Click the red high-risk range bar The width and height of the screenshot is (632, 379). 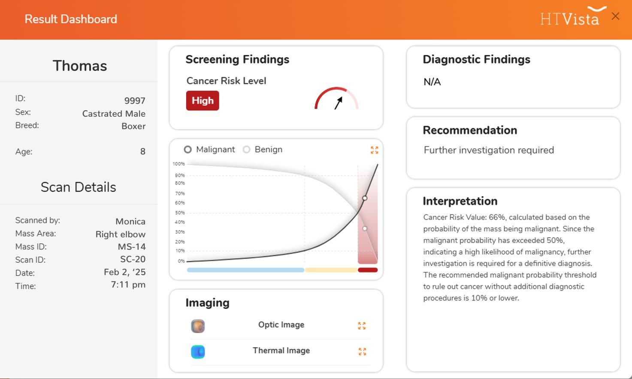(x=368, y=270)
